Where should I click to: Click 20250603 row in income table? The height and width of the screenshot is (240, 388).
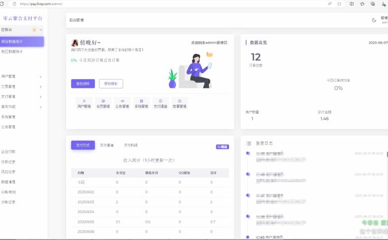tap(150, 202)
